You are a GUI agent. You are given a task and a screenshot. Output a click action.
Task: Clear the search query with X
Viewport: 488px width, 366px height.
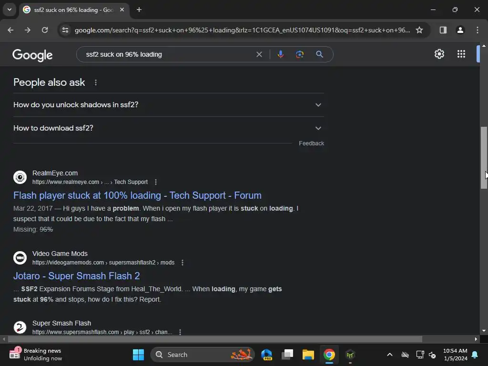[259, 54]
